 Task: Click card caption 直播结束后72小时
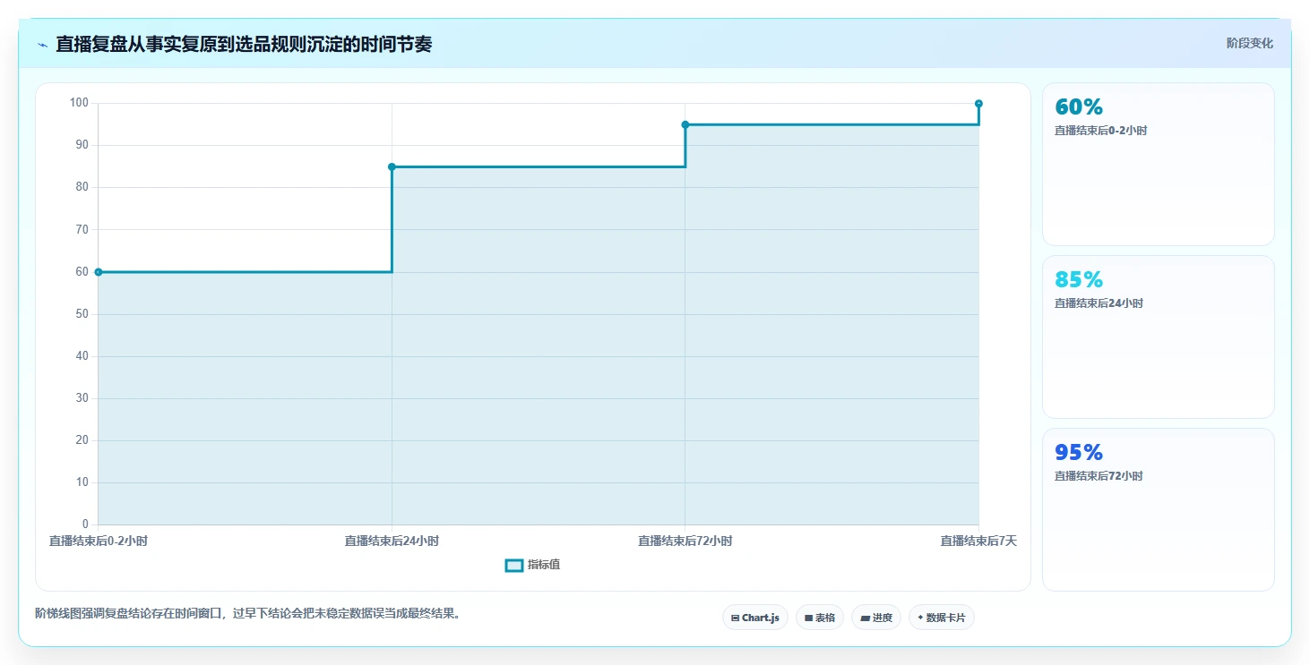point(1099,476)
